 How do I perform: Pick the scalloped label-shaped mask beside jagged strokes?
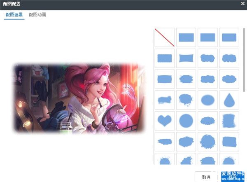[207, 79]
